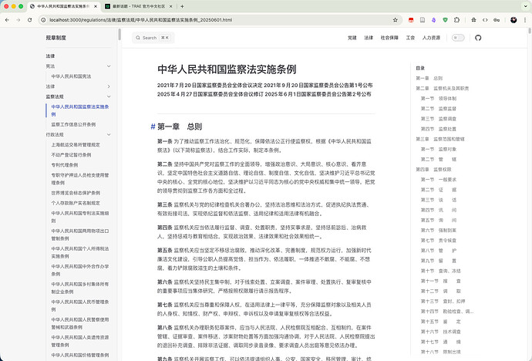The image size is (532, 361).
Task: Open 专利代理条例 from sidebar list
Action: click(66, 164)
